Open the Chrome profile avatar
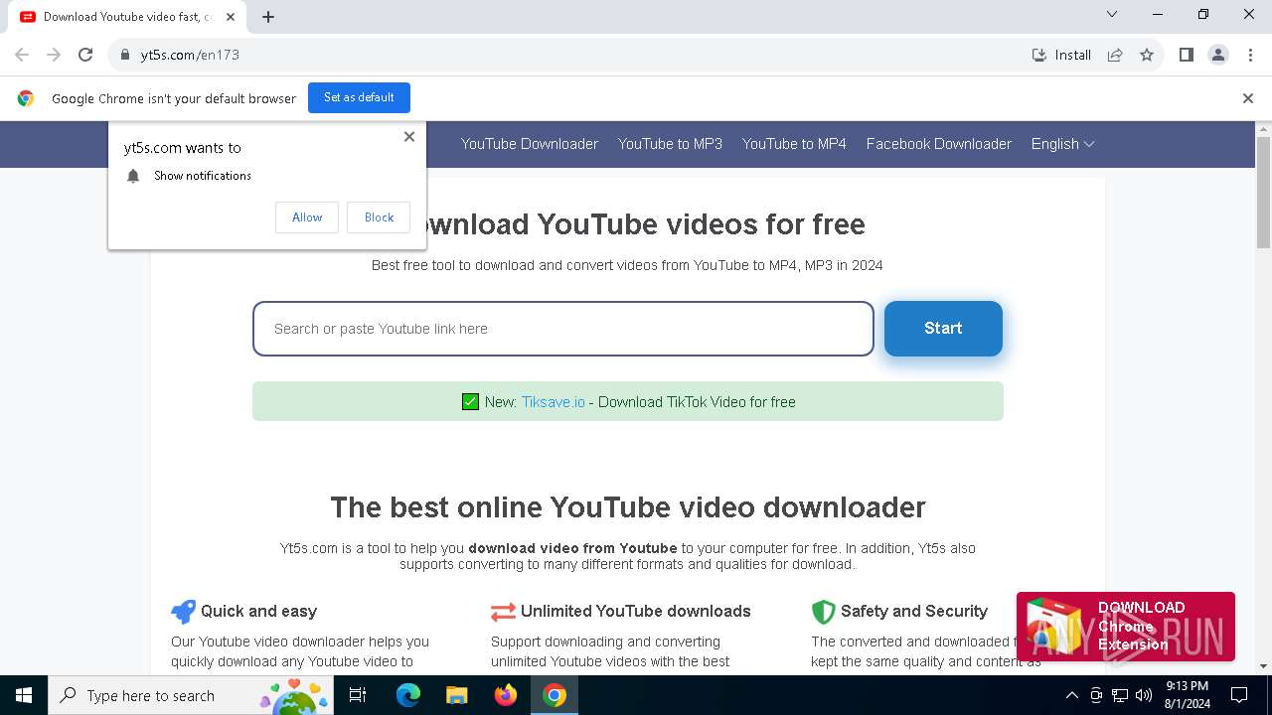Image resolution: width=1272 pixels, height=715 pixels. tap(1218, 55)
